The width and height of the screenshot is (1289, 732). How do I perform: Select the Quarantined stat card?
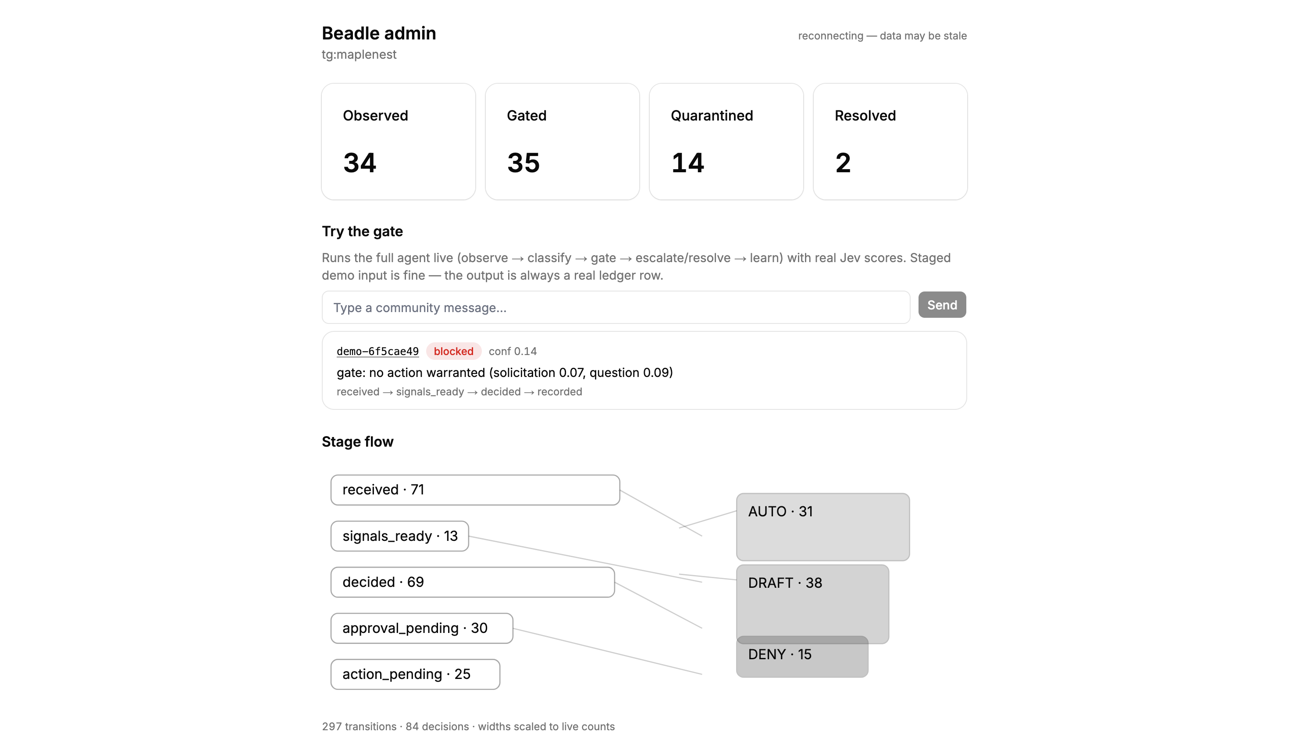(x=726, y=142)
